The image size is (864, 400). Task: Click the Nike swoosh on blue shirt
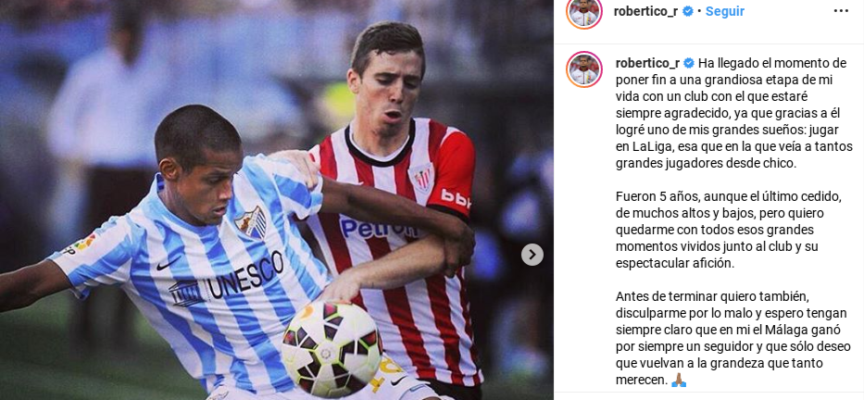click(x=167, y=264)
